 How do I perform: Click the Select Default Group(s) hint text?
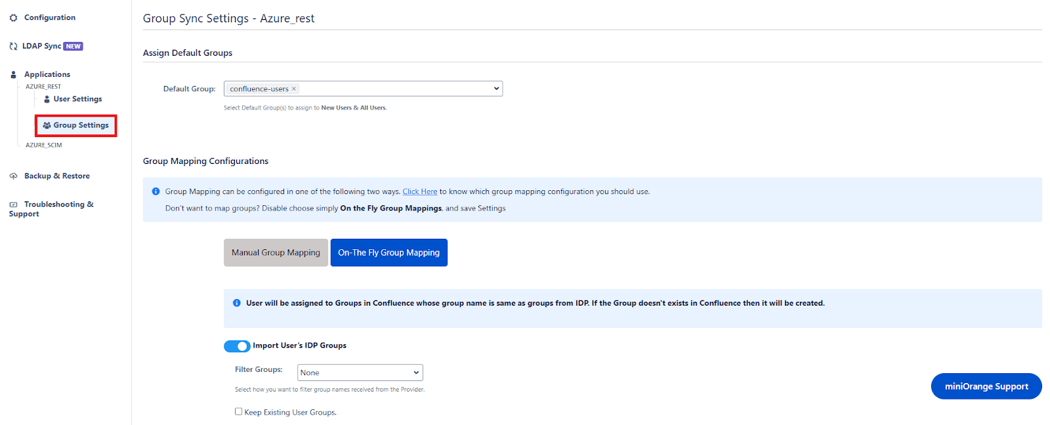[x=305, y=108]
